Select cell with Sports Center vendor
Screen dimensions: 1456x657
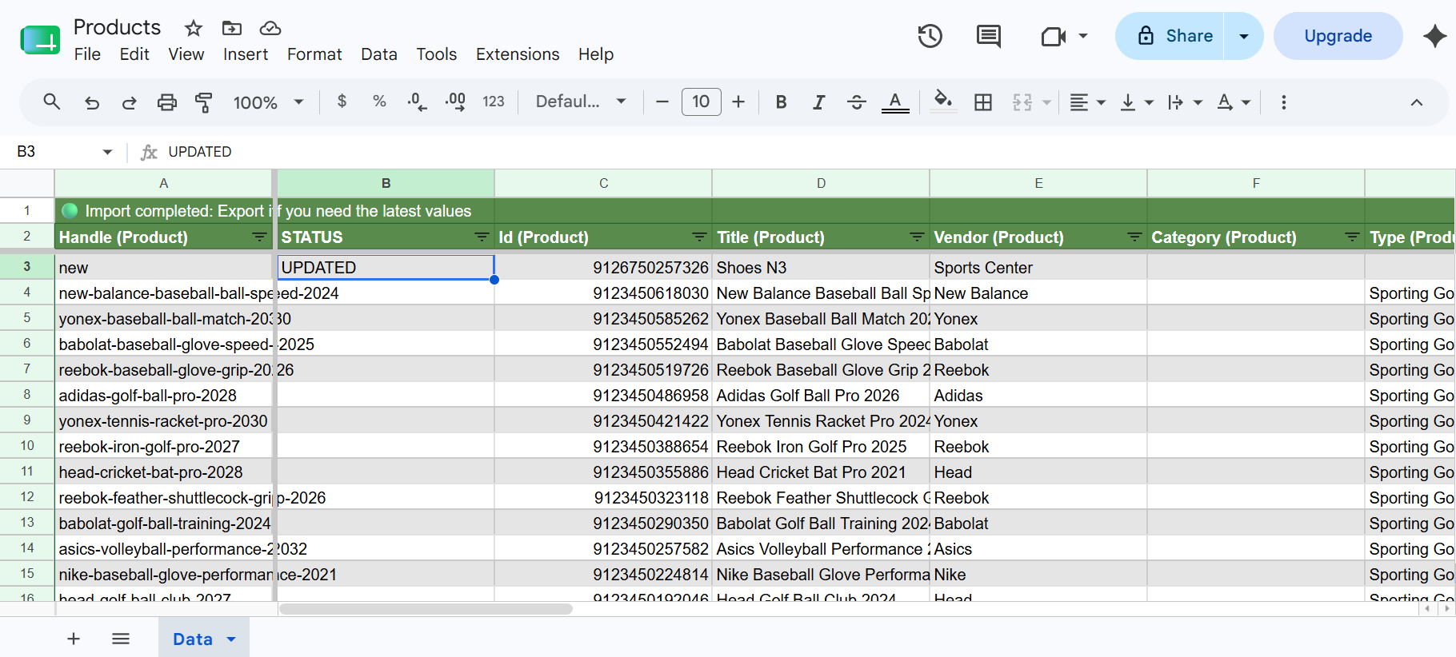[x=1038, y=268]
